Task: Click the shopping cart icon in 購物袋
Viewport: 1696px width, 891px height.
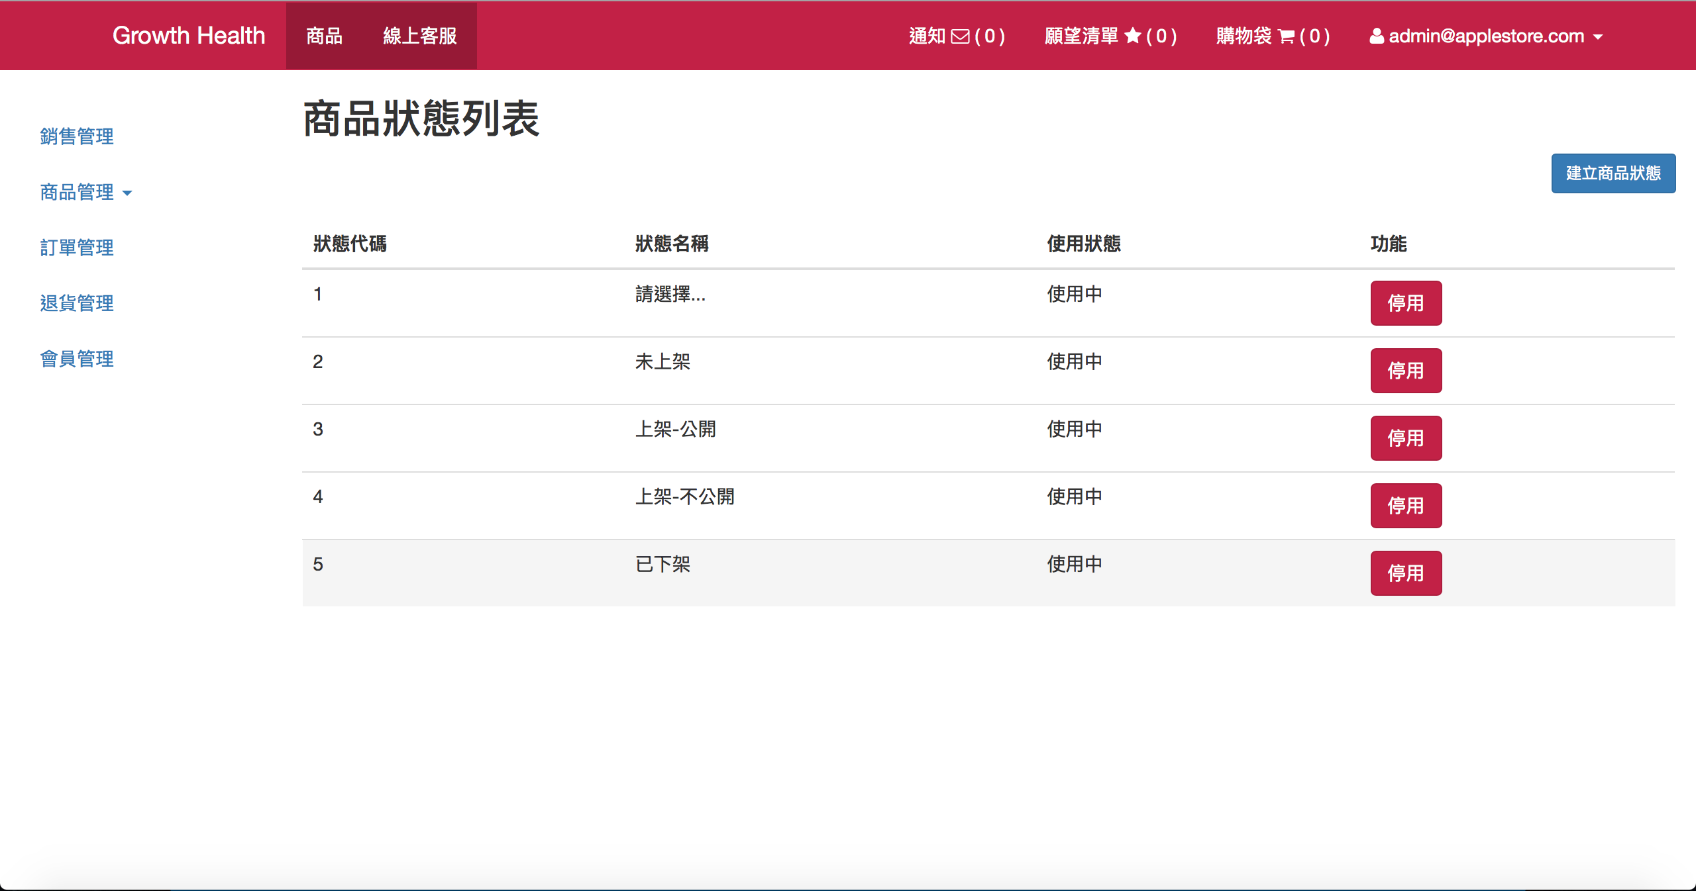Action: pyautogui.click(x=1286, y=36)
